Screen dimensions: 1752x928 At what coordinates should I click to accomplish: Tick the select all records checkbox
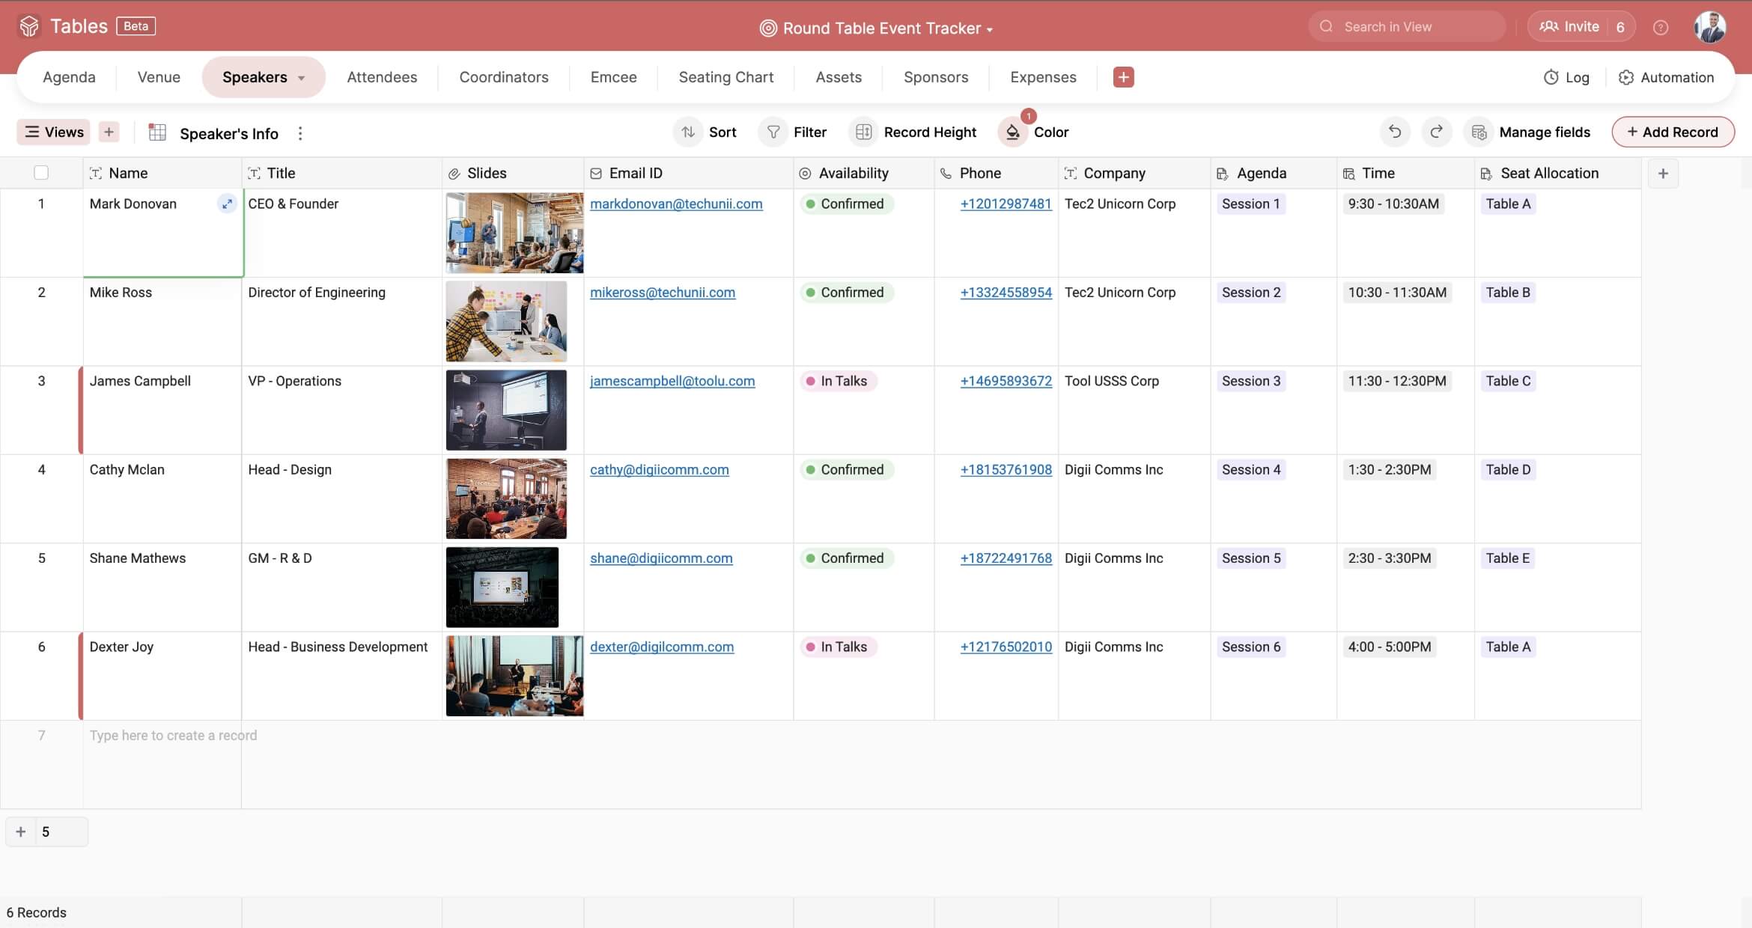coord(41,174)
